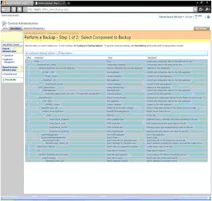Open the SharedServices1 link in sidebar
This screenshot has width=212, height=201.
[11, 74]
